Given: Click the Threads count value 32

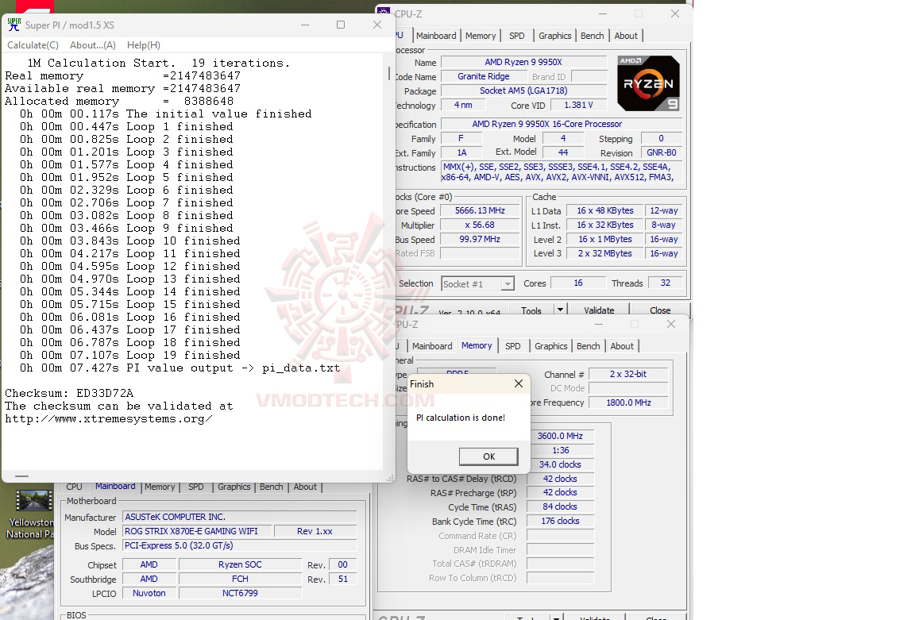Looking at the screenshot, I should (x=666, y=283).
